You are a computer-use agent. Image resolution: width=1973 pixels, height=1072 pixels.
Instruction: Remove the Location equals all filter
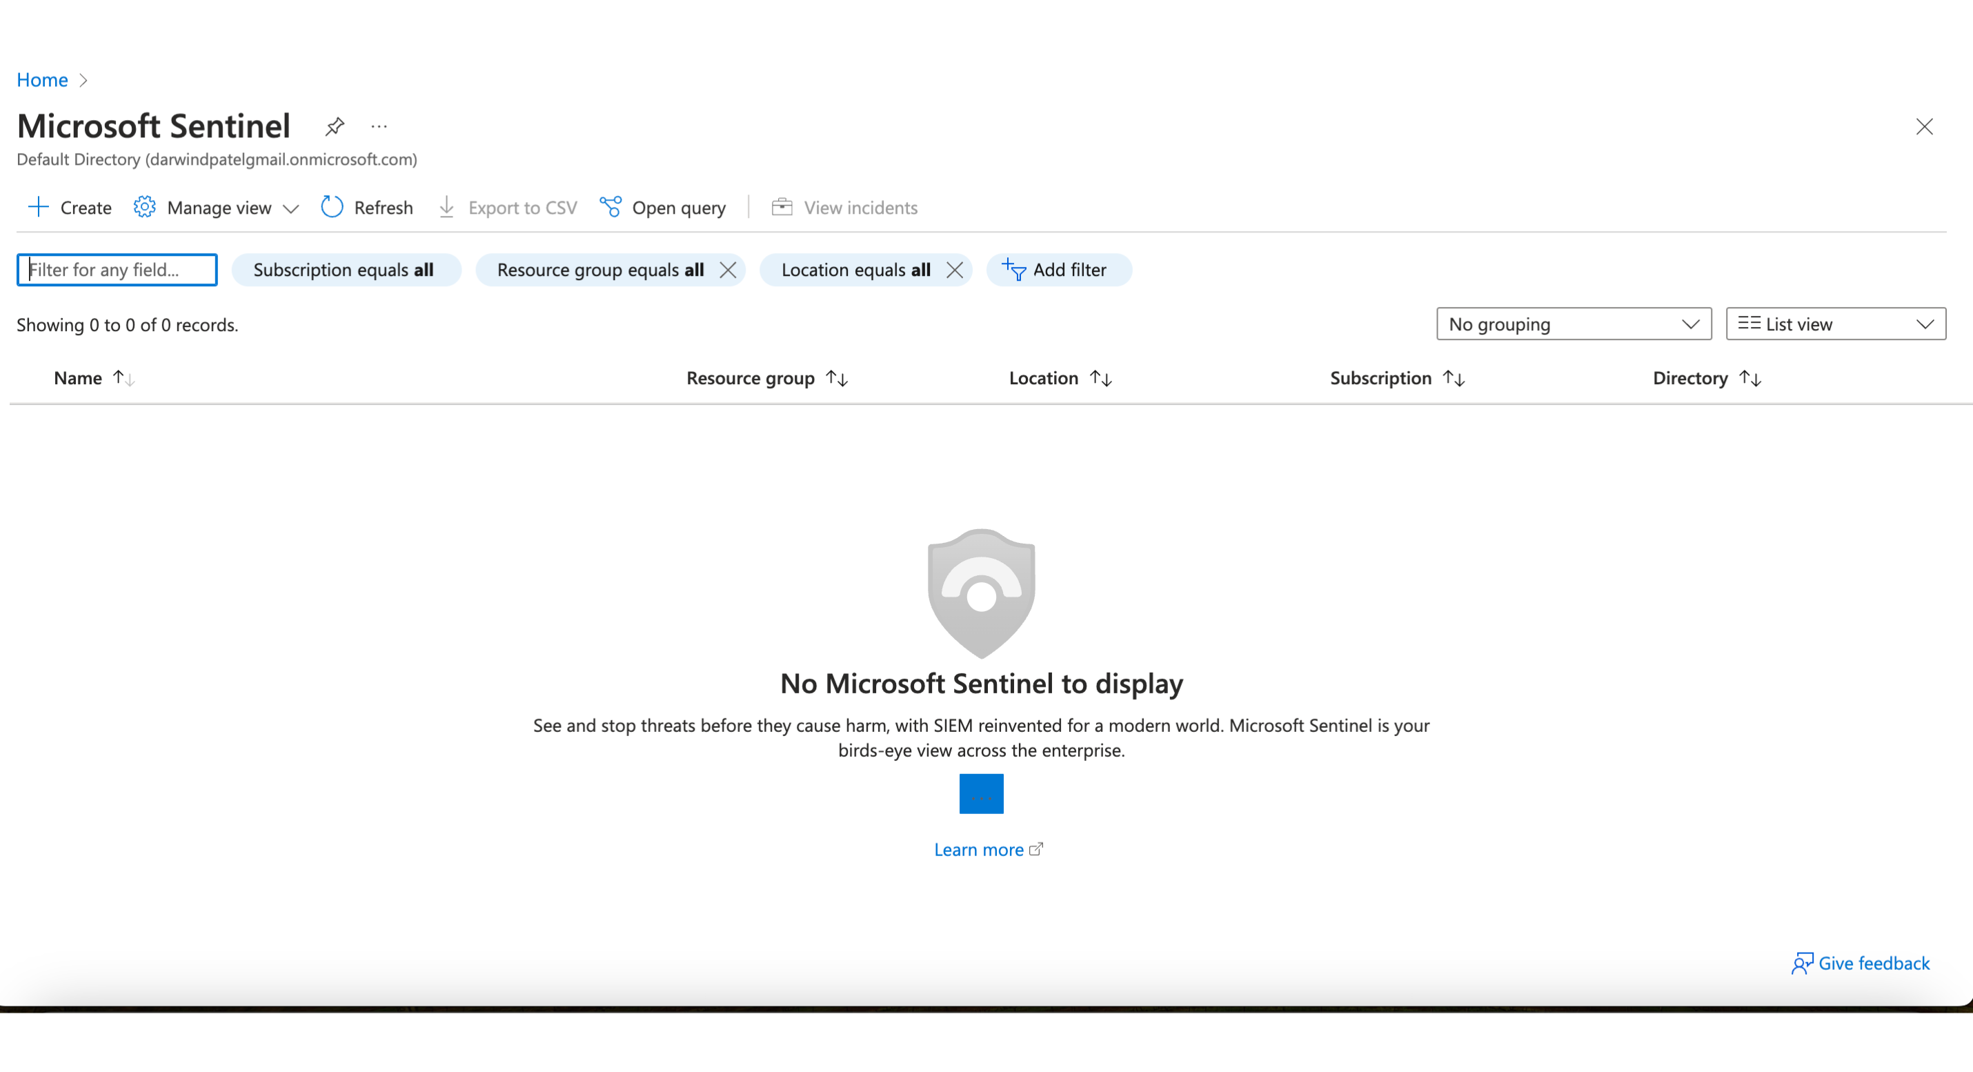(x=954, y=270)
